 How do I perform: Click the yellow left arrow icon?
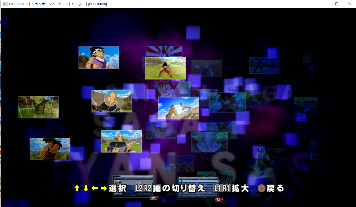(95, 188)
